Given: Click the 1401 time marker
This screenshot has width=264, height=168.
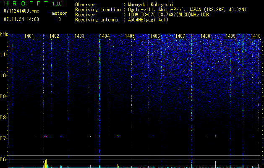Looking at the screenshot, I should (29, 36).
